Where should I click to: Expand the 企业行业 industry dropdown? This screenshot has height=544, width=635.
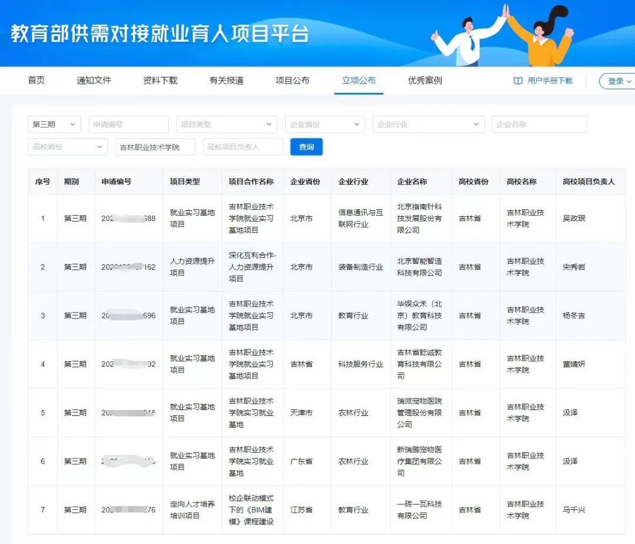coord(428,124)
